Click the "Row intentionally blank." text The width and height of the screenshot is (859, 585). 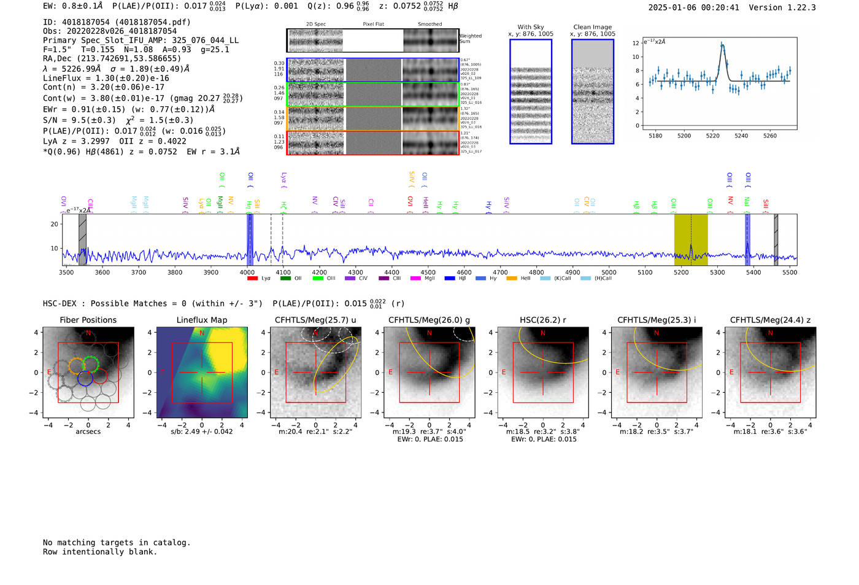pos(100,552)
